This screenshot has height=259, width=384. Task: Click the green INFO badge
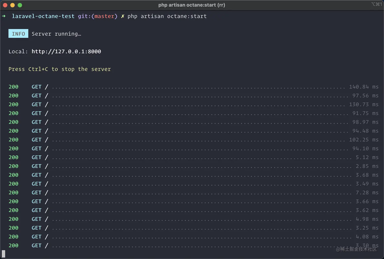[18, 34]
